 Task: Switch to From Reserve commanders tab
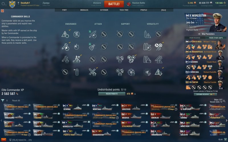point(195,38)
